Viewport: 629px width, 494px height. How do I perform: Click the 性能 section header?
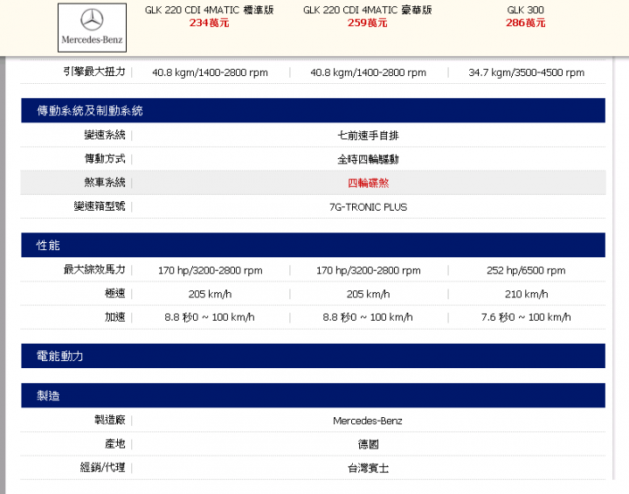pos(313,245)
